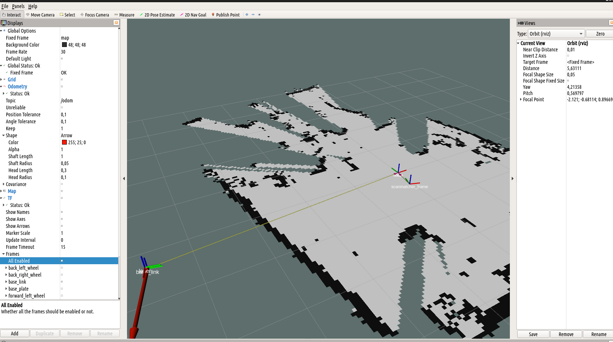Toggle Invert Z Axis checkbox
The height and width of the screenshot is (342, 613).
[568, 56]
